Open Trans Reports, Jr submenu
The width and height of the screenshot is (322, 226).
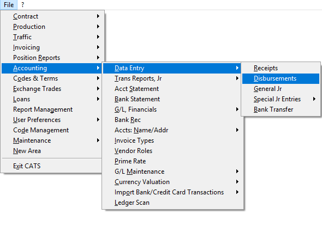click(172, 78)
